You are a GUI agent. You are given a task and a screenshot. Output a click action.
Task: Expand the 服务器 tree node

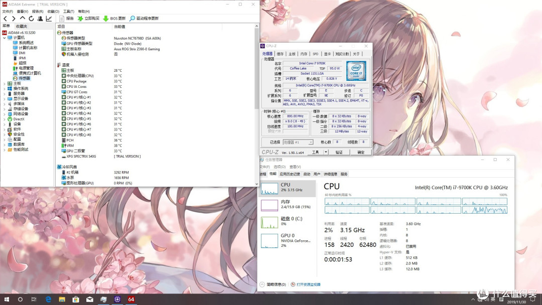[5, 94]
